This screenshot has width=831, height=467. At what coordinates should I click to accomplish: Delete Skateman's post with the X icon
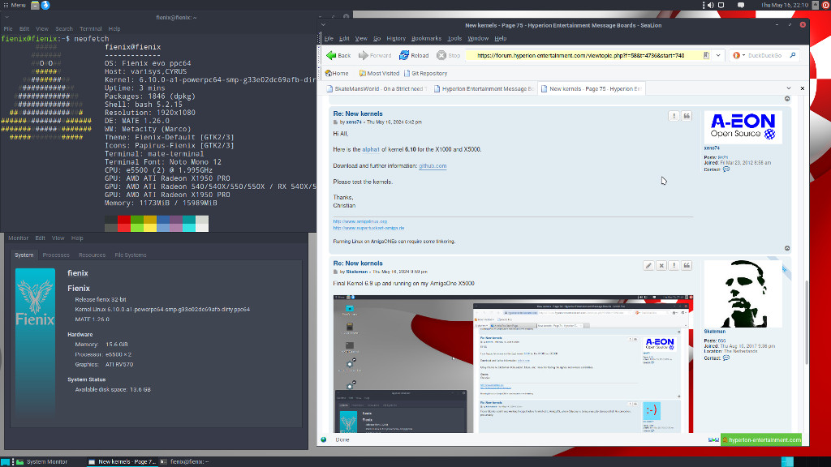661,265
